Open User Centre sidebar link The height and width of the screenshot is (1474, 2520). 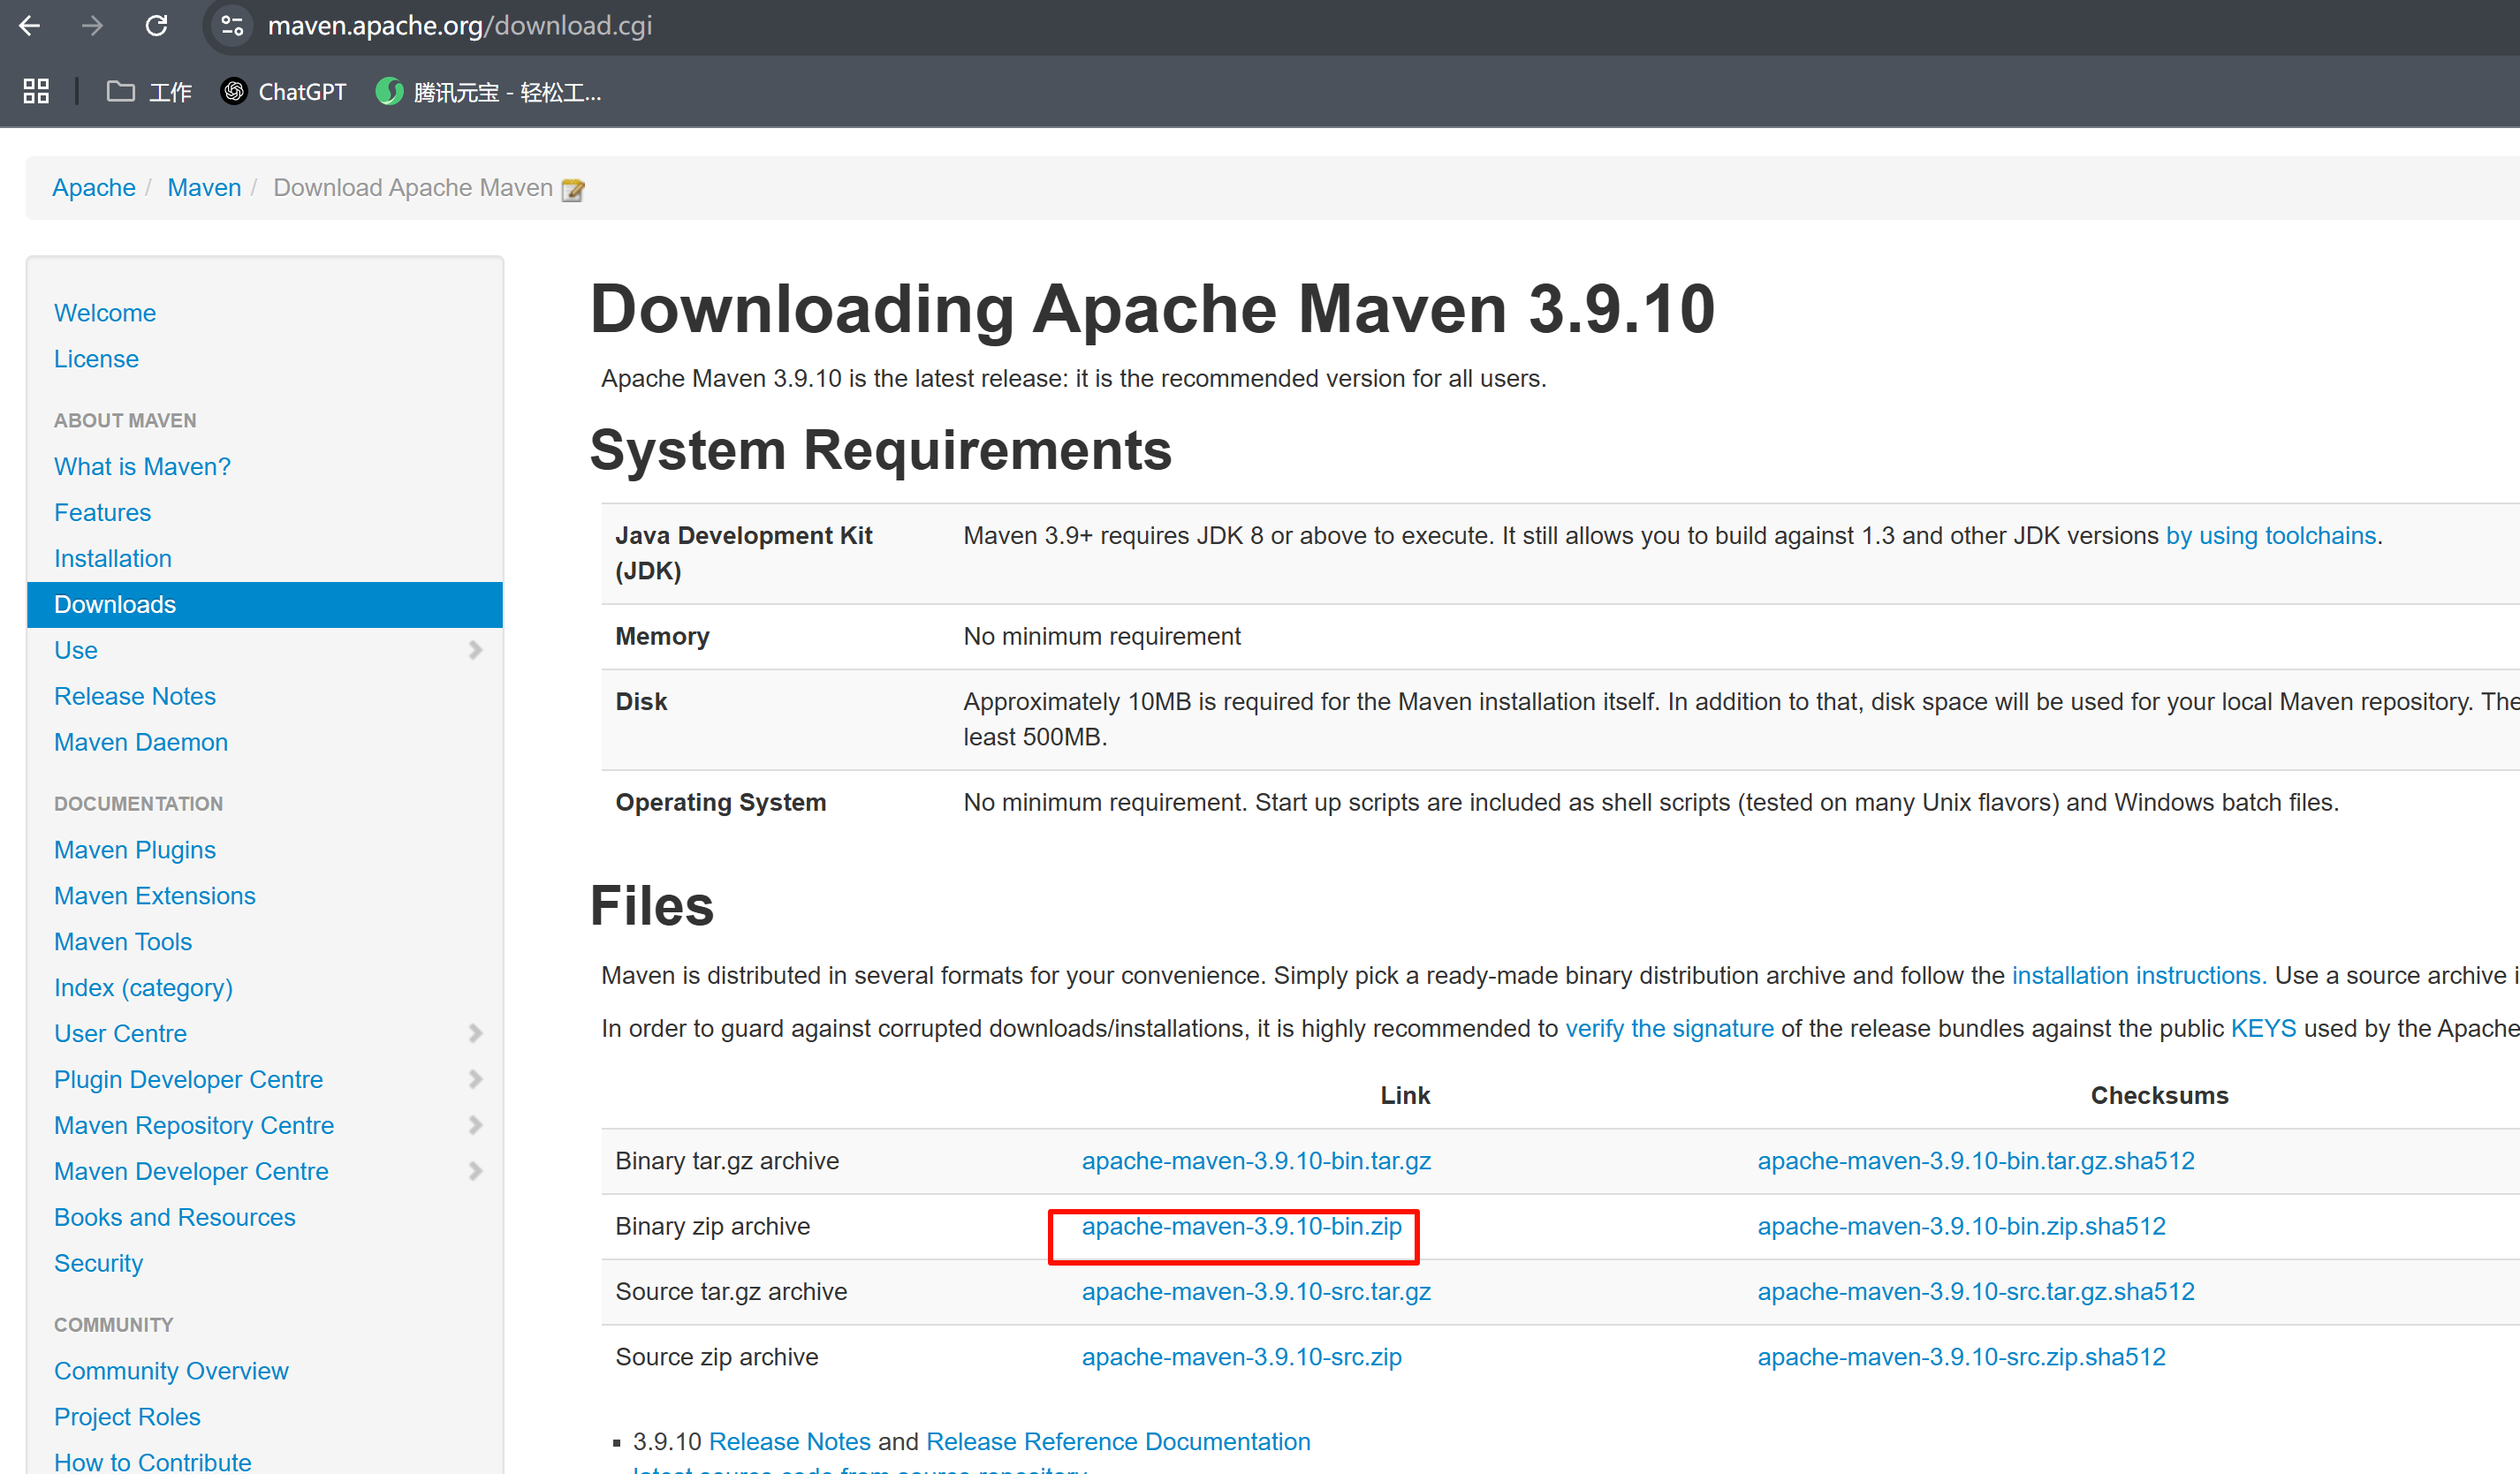pos(120,1033)
